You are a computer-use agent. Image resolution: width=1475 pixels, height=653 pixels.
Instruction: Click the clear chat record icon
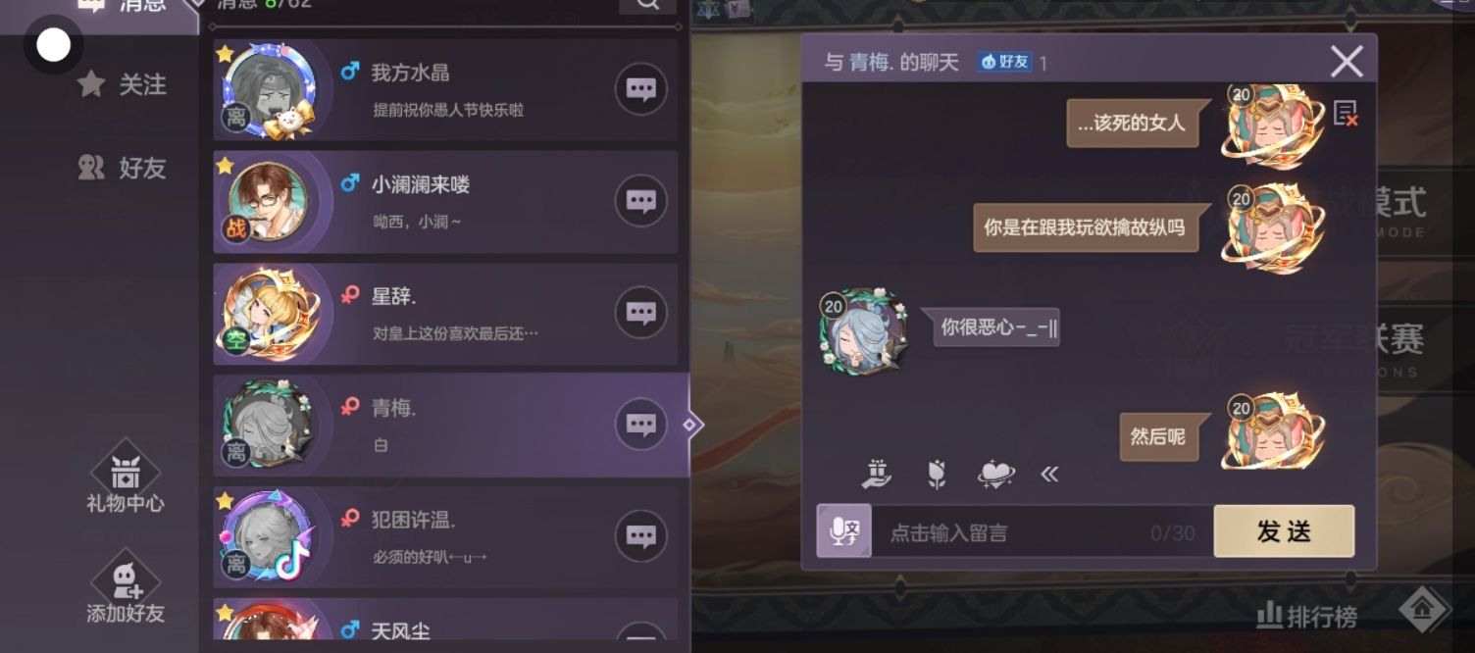(1346, 113)
